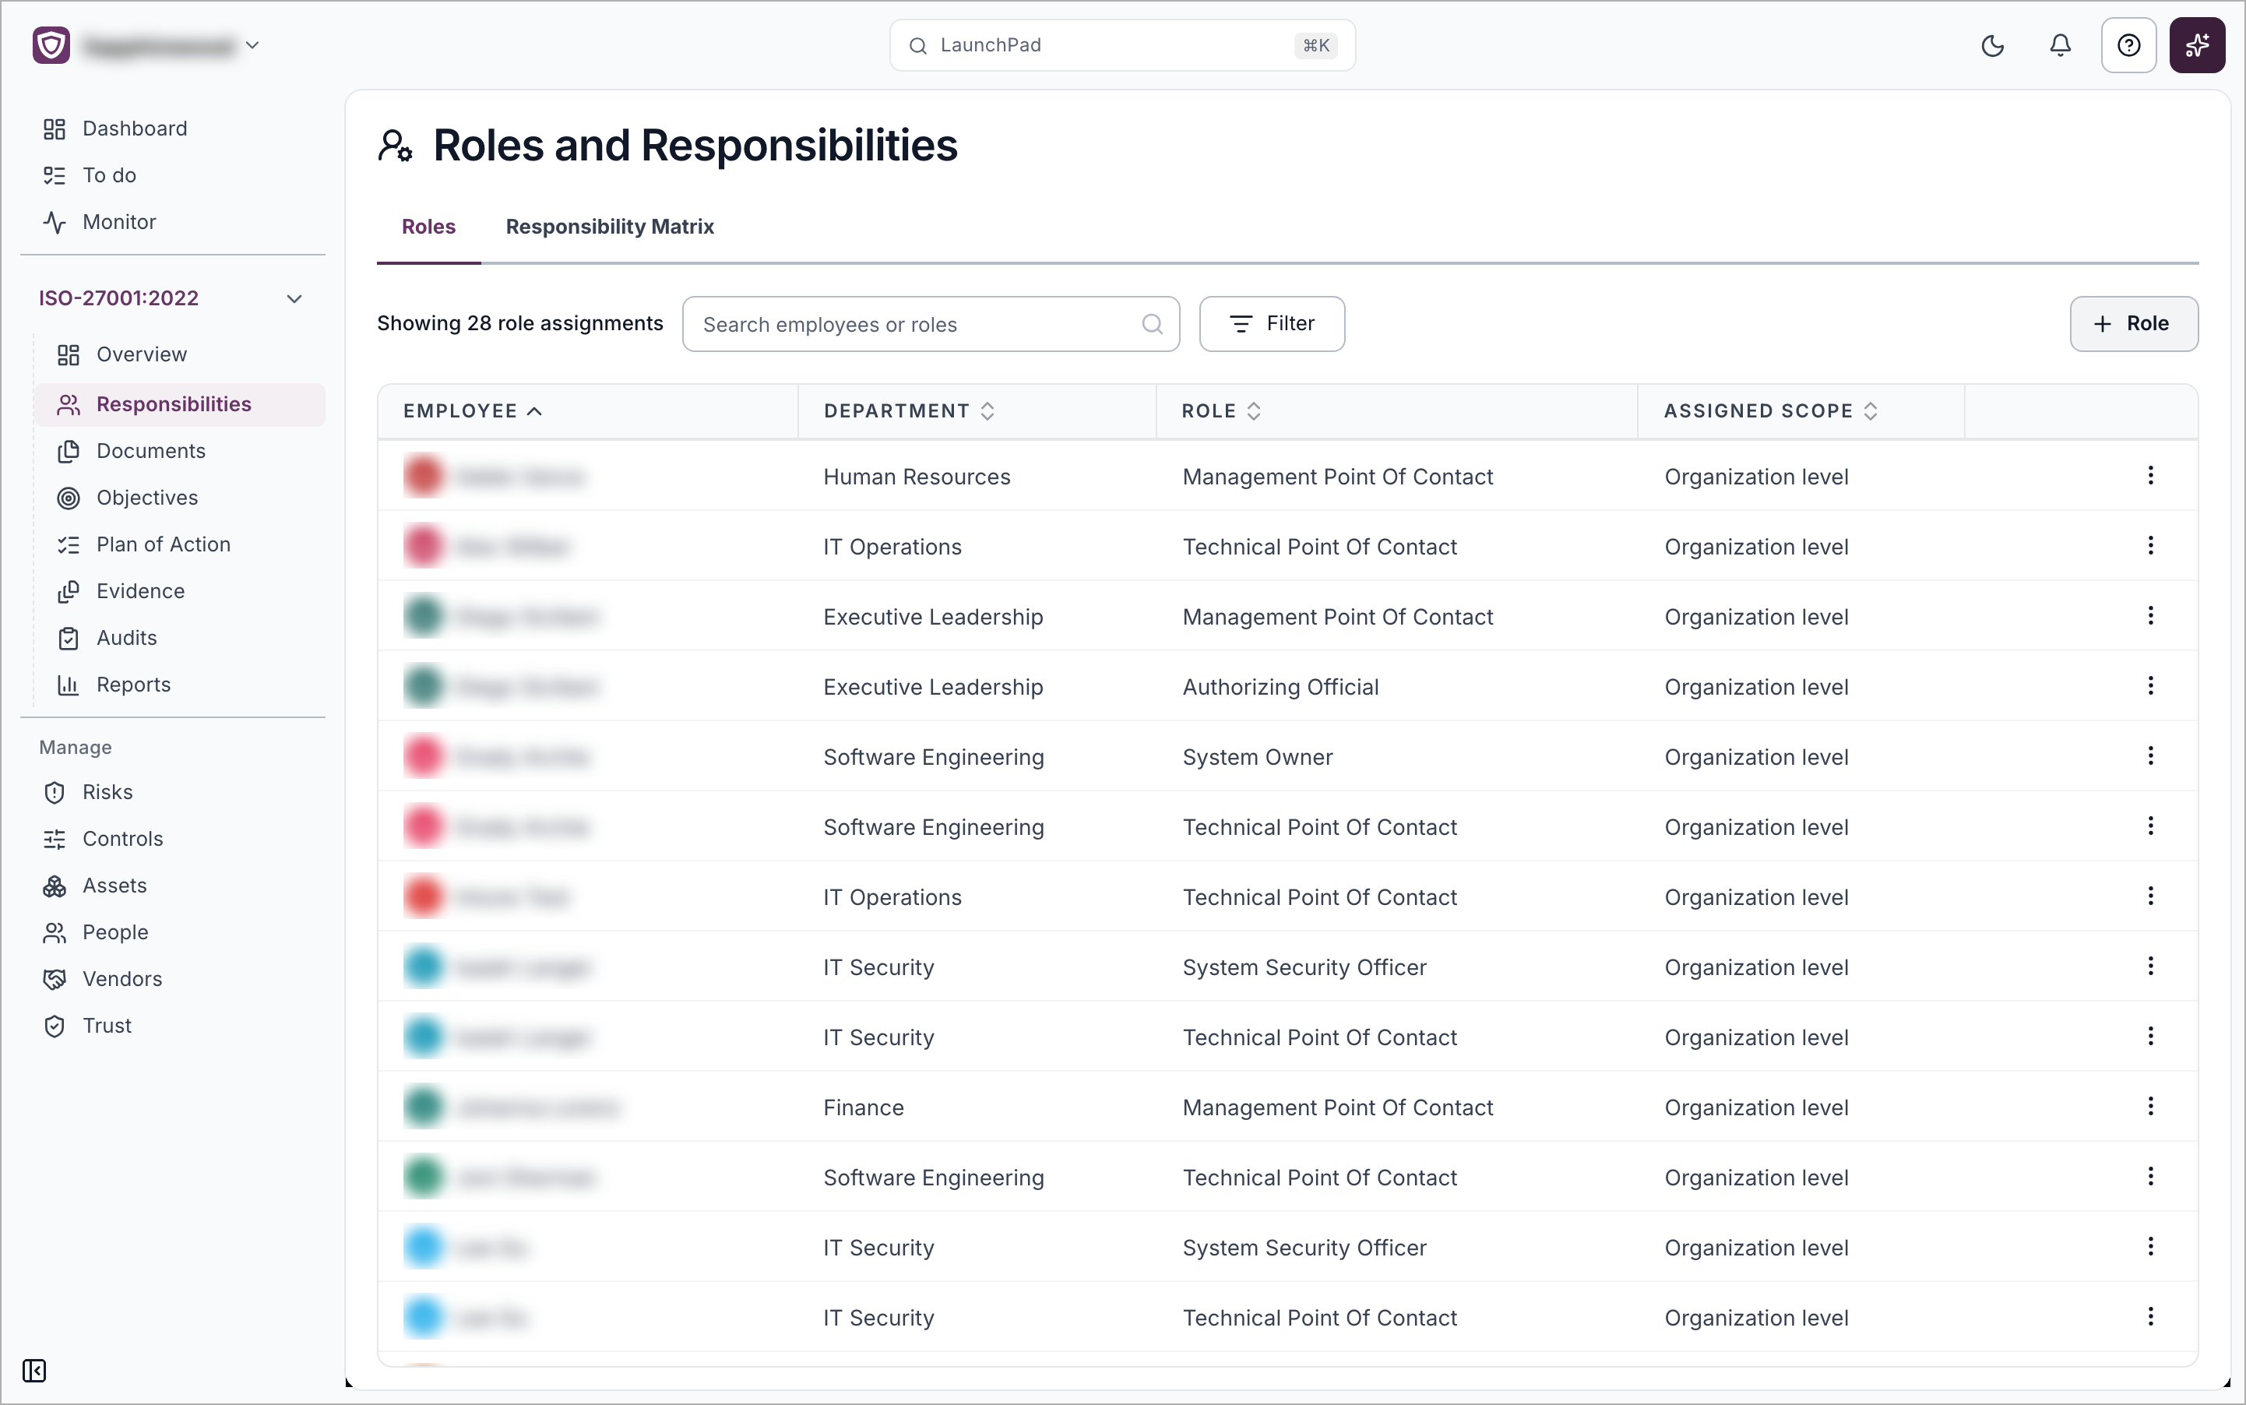The image size is (2246, 1405).
Task: Open the AI sparkle assistant button
Action: pos(2197,45)
